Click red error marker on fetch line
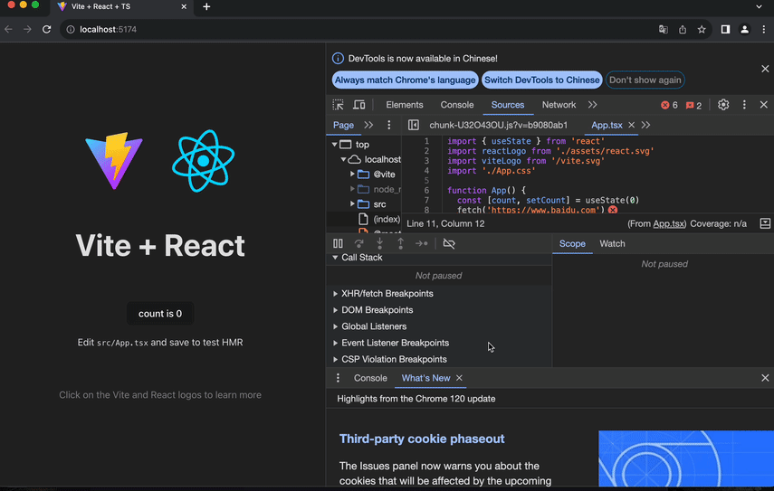Image resolution: width=774 pixels, height=491 pixels. (613, 210)
